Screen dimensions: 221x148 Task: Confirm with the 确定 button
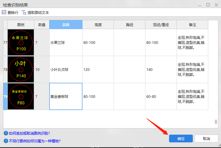181,139
